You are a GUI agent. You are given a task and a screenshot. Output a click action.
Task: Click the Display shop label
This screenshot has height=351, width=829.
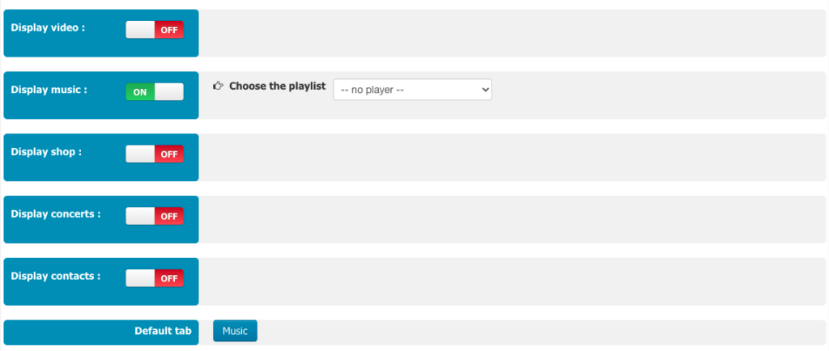coord(46,152)
